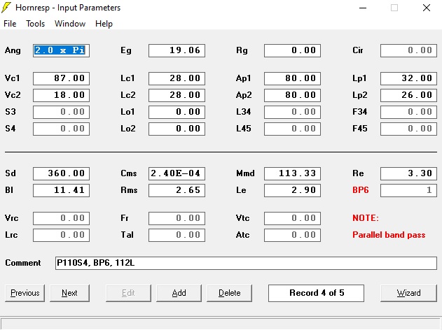This screenshot has width=442, height=330.
Task: Click the Rg input field
Action: 292,50
